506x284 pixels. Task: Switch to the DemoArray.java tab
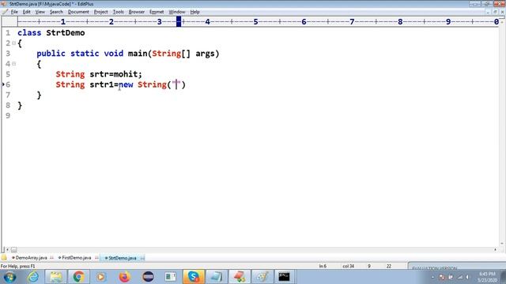tap(32, 258)
